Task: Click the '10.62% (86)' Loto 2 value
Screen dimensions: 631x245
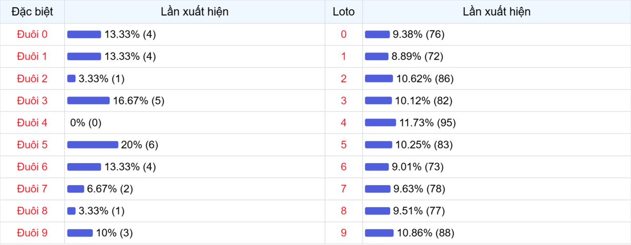Action: pyautogui.click(x=425, y=79)
